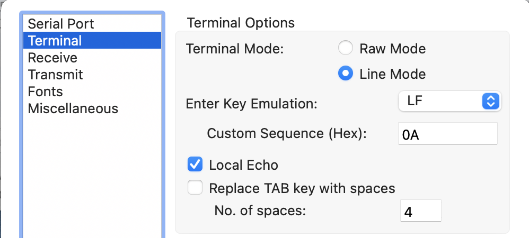Enable Replace TAB key with spaces checkbox
Viewport: 529px width, 238px height.
pyautogui.click(x=195, y=188)
